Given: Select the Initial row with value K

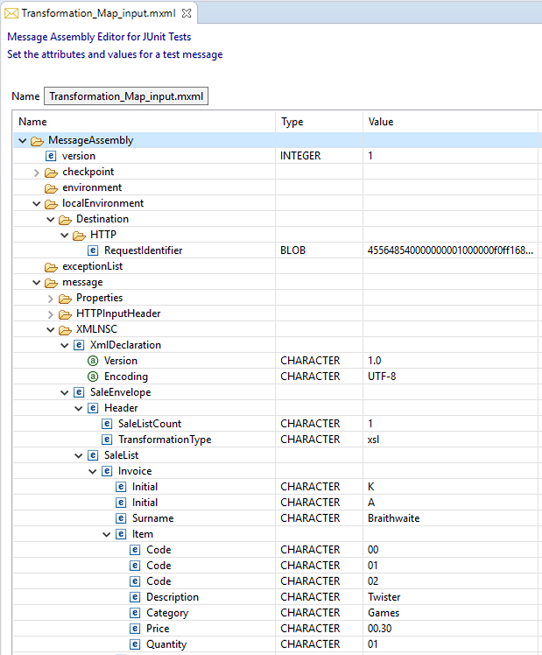Looking at the screenshot, I should click(x=275, y=487).
